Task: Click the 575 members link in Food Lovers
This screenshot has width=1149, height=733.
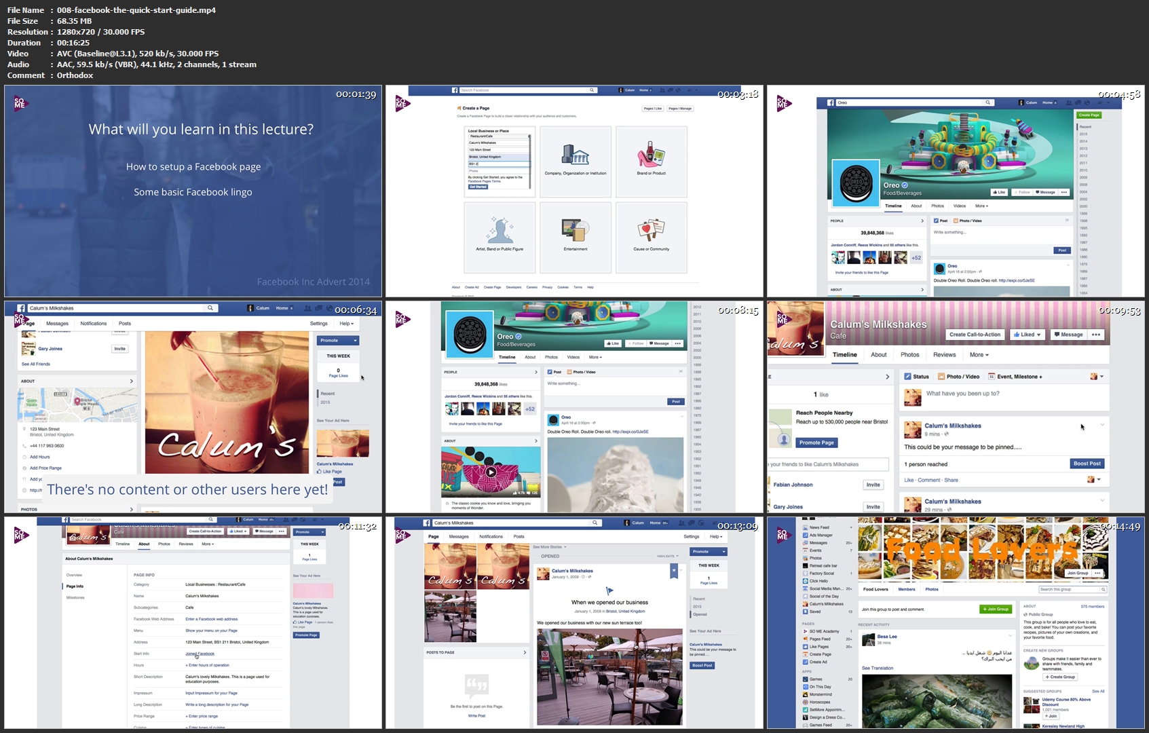Action: (1093, 607)
